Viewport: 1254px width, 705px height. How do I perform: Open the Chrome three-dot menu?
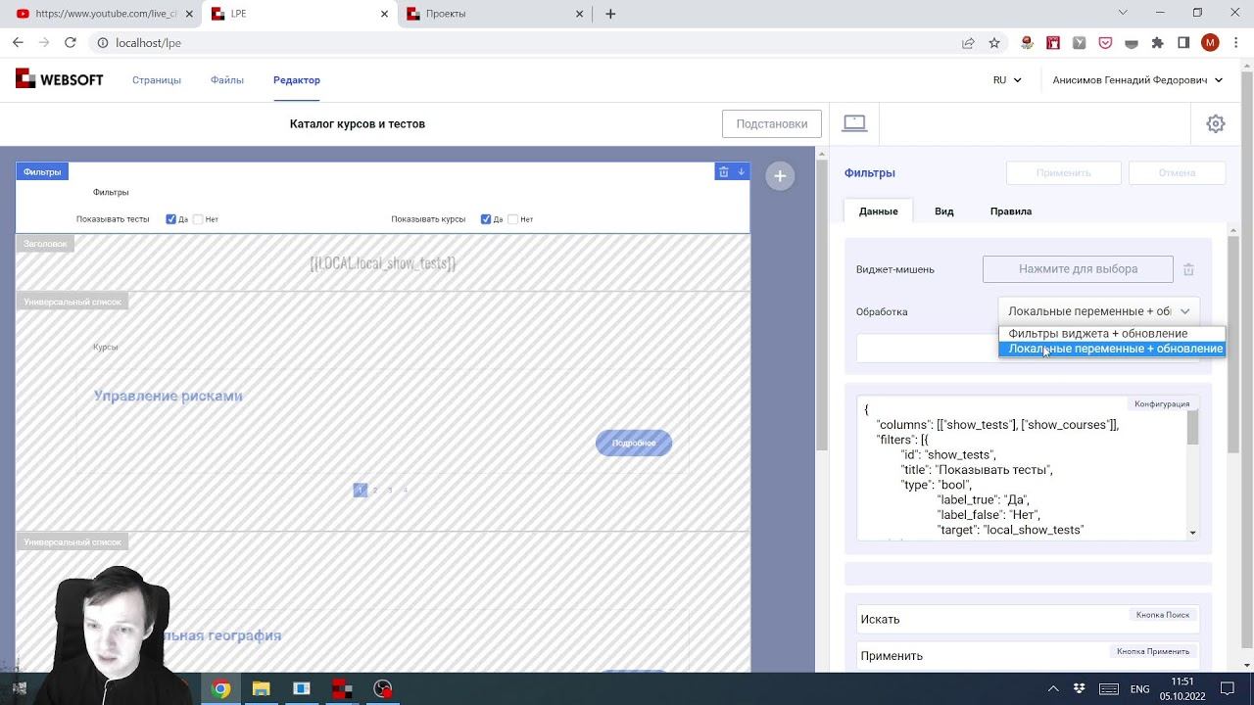click(1236, 43)
